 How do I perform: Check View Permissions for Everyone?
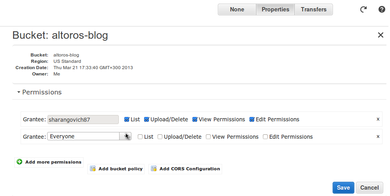[x=208, y=137]
